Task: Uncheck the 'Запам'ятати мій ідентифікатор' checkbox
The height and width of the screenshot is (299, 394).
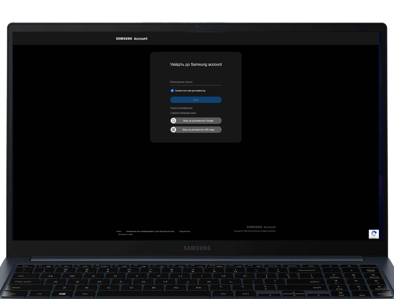Action: 172,91
